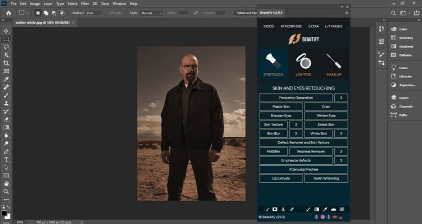This screenshot has height=224, width=422.
Task: Open the Channels panel icon
Action: click(x=394, y=106)
